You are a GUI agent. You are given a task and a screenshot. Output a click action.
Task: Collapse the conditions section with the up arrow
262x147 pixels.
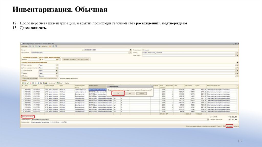click(x=237, y=62)
